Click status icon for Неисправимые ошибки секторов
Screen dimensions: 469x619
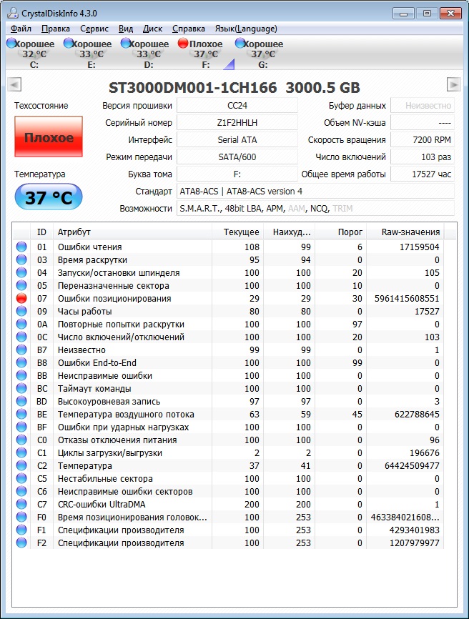click(21, 492)
